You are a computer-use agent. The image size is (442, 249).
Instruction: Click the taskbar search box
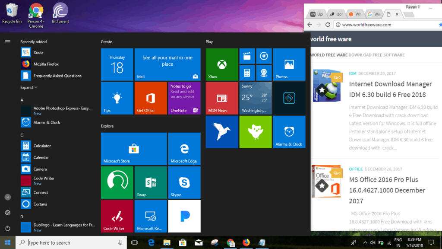[71, 243]
